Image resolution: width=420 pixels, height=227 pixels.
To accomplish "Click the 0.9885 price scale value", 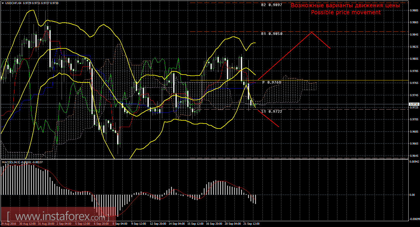I will point(414,10).
